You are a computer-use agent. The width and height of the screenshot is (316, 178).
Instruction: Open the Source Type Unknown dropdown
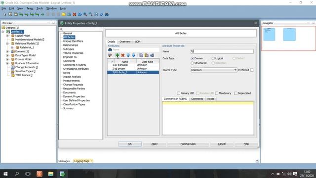[214, 70]
